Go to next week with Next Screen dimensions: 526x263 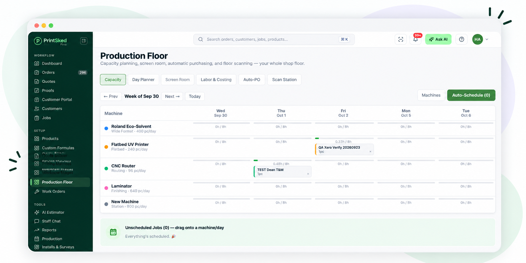[172, 96]
